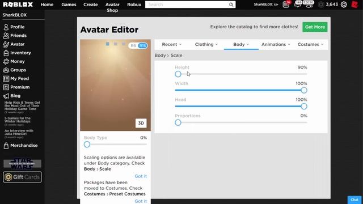This screenshot has width=363, height=204.
Task: Open Profile icon in sidebar
Action: 6,27
